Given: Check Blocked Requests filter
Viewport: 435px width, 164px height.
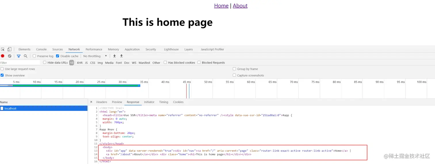Looking at the screenshot, I should pyautogui.click(x=199, y=62).
